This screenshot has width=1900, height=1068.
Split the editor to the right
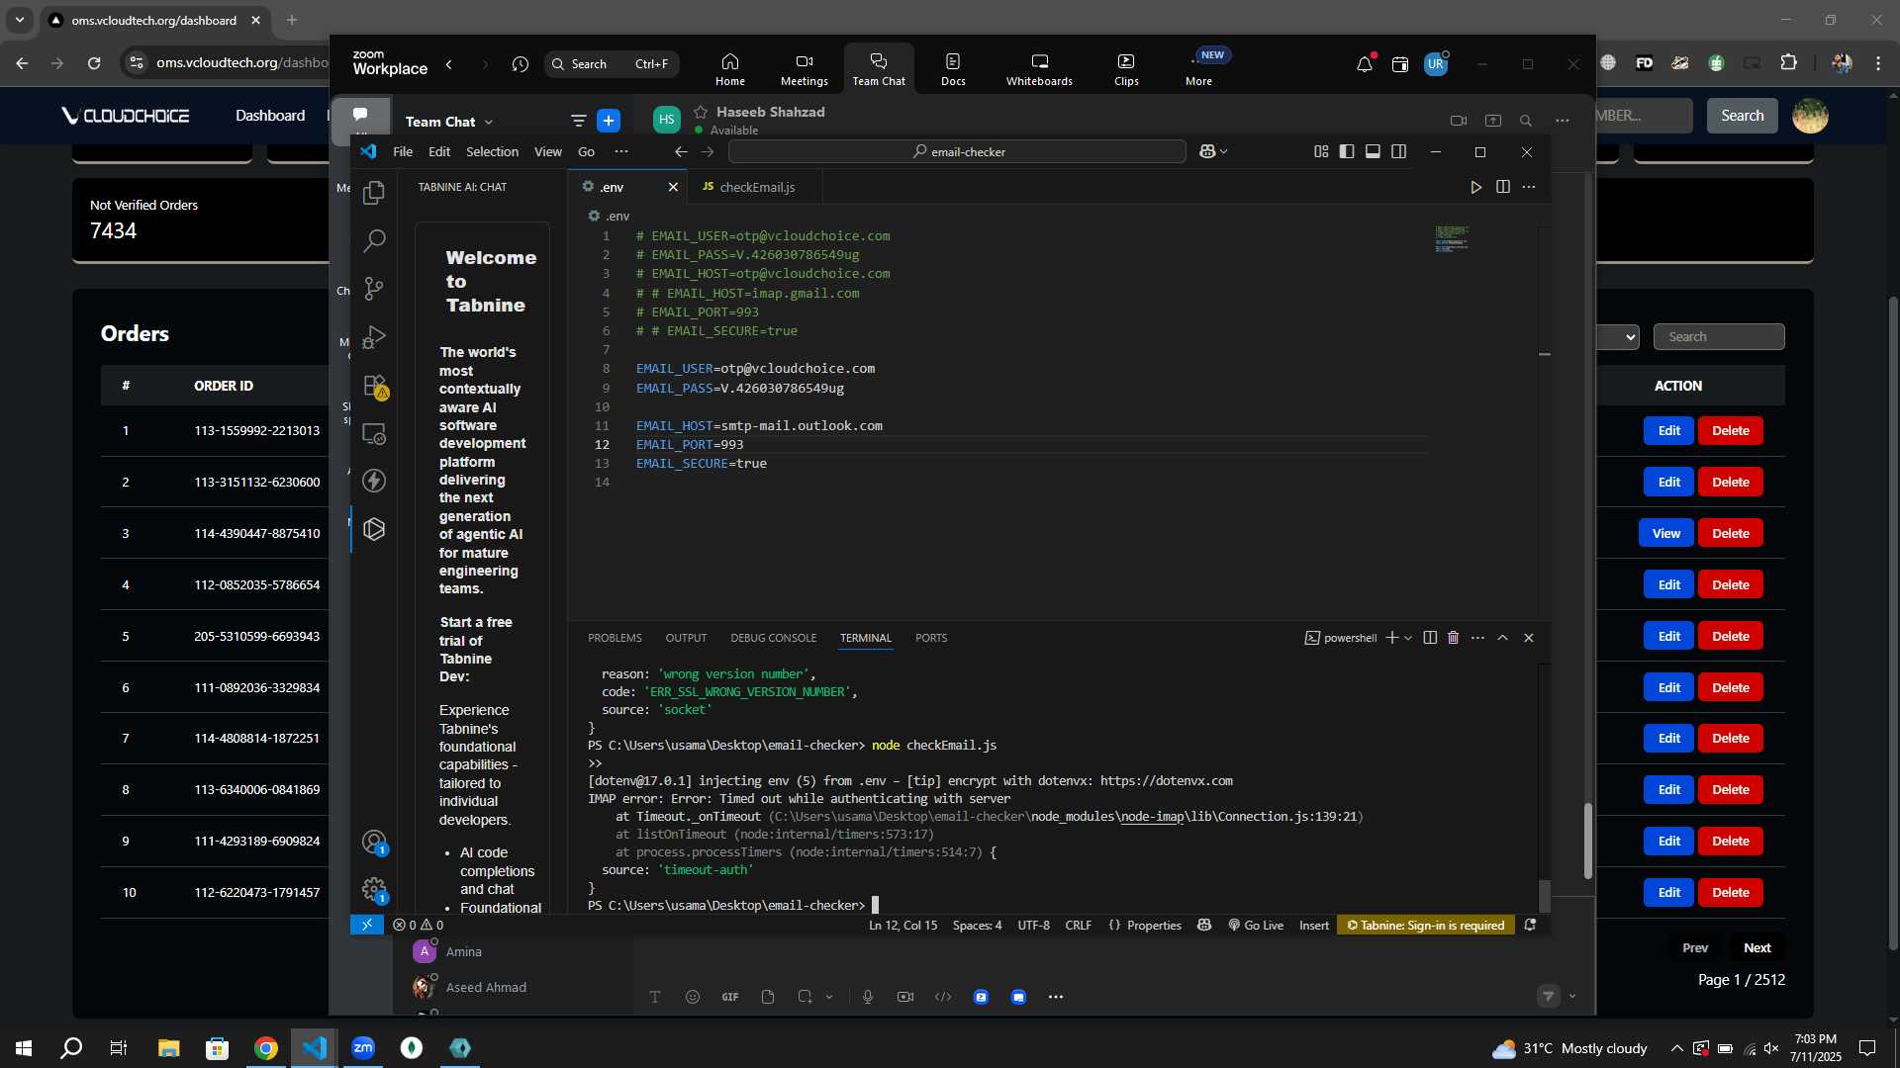point(1502,187)
